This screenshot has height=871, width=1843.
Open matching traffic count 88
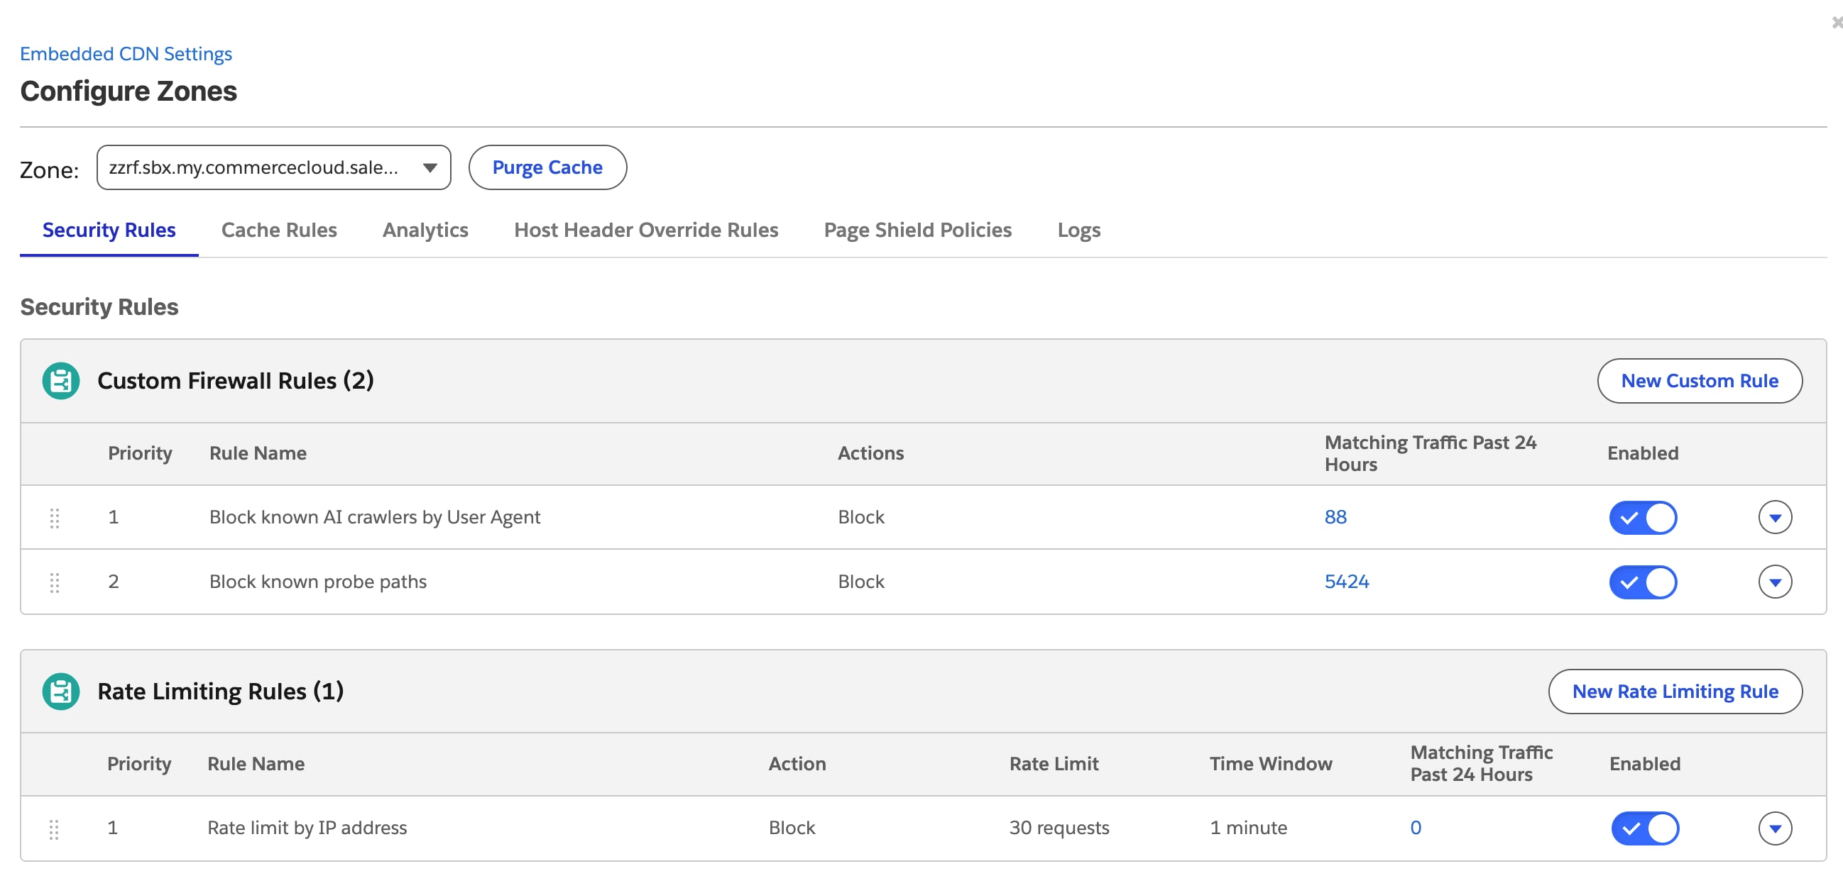(1335, 517)
